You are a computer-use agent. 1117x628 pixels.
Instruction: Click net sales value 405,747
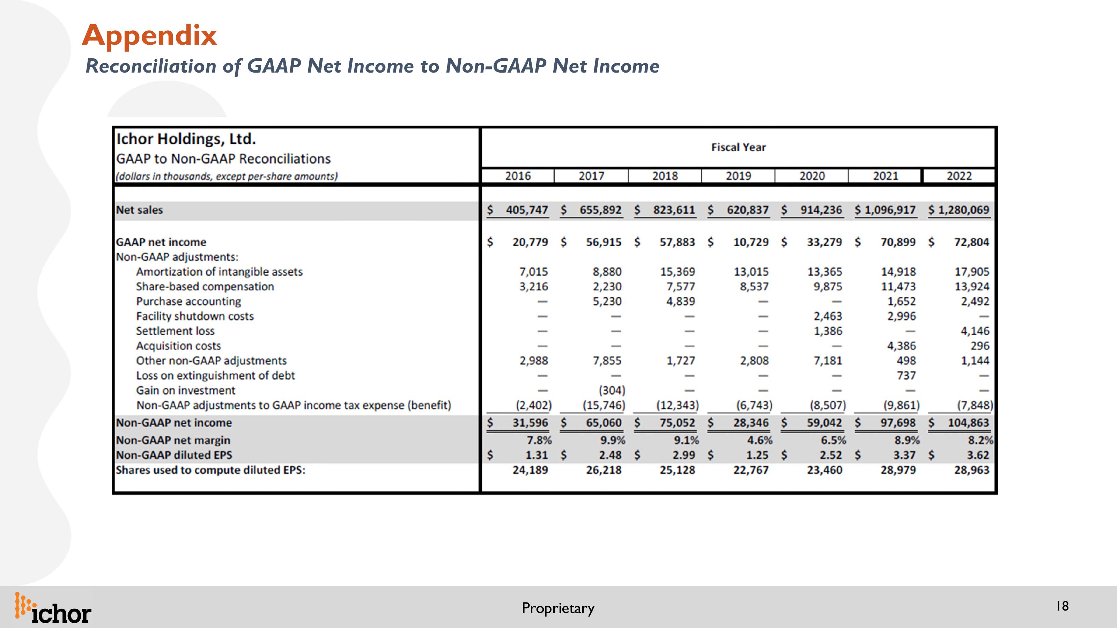[527, 210]
